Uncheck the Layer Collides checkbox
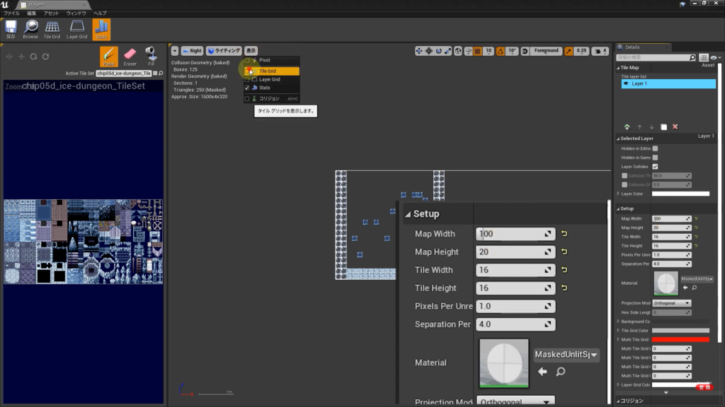725x407 pixels. [655, 166]
